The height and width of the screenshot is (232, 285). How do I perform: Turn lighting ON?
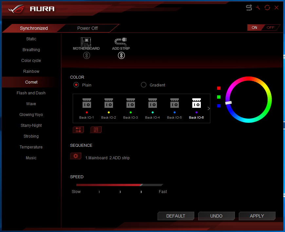[254, 28]
